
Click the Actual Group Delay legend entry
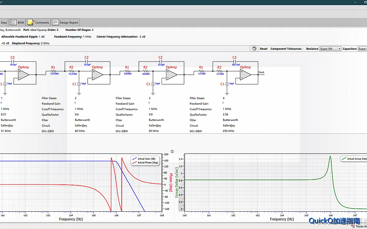point(355,159)
